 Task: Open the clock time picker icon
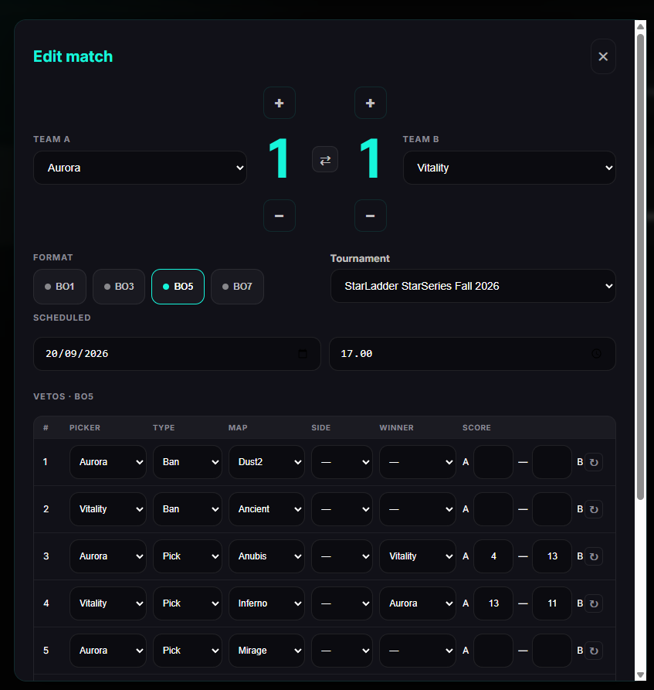pos(596,354)
